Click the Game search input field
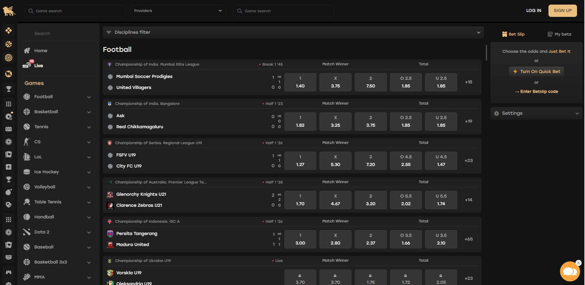This screenshot has width=585, height=285. [75, 10]
